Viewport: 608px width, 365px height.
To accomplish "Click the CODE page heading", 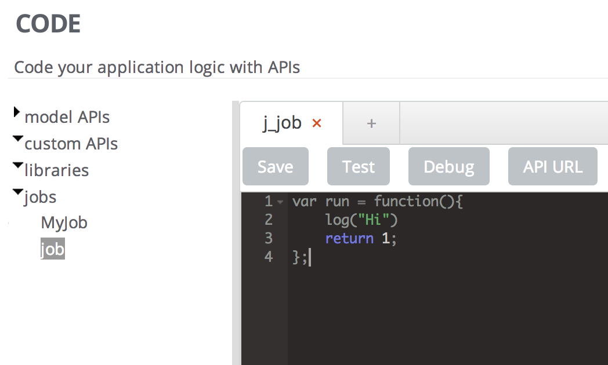I will click(x=48, y=24).
